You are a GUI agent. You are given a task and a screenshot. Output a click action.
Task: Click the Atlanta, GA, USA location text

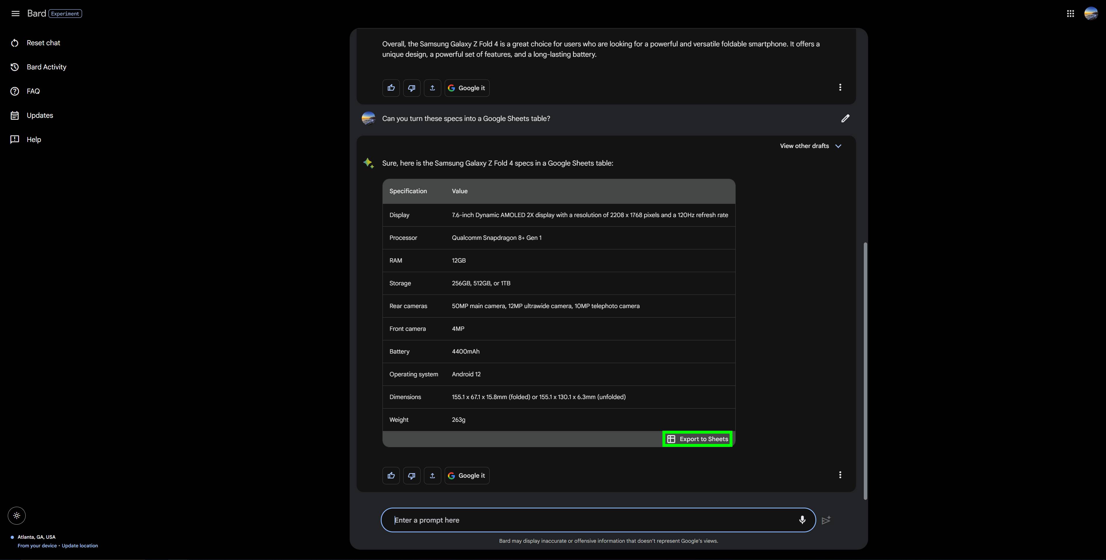coord(37,537)
